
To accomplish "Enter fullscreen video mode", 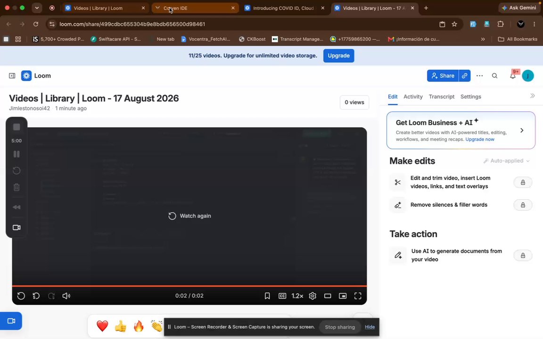I will pos(358,296).
